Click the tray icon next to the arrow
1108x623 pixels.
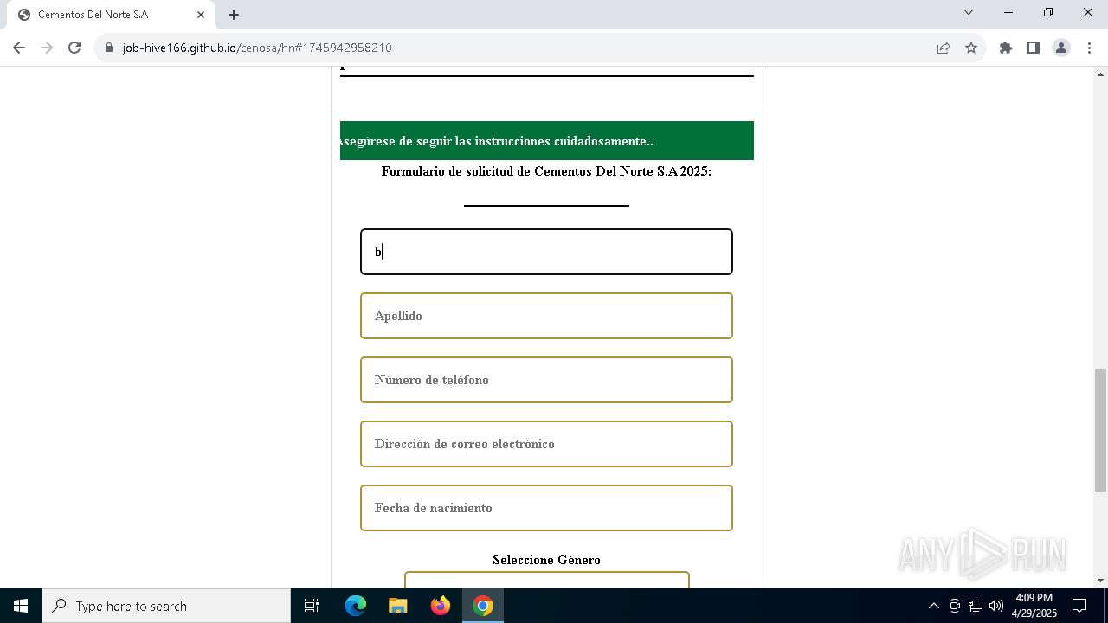pos(955,606)
